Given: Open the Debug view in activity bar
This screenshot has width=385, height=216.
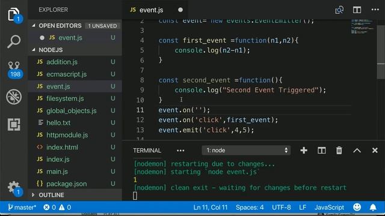Looking at the screenshot, I should point(14,97).
